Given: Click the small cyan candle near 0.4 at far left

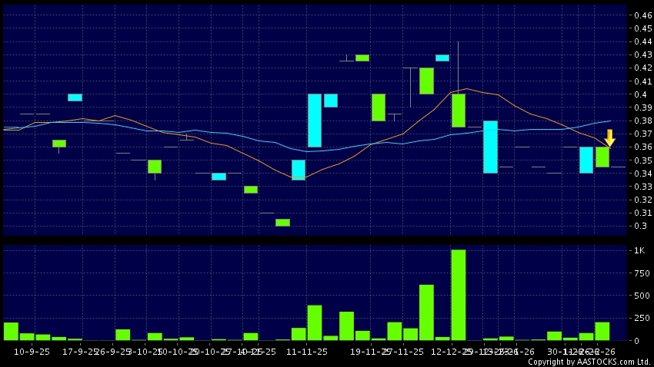Looking at the screenshot, I should [75, 98].
